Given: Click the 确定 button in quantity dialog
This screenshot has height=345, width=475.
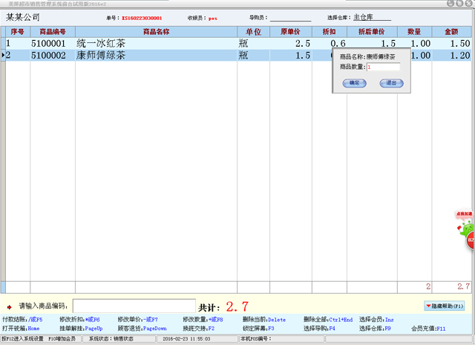Looking at the screenshot, I should (354, 82).
